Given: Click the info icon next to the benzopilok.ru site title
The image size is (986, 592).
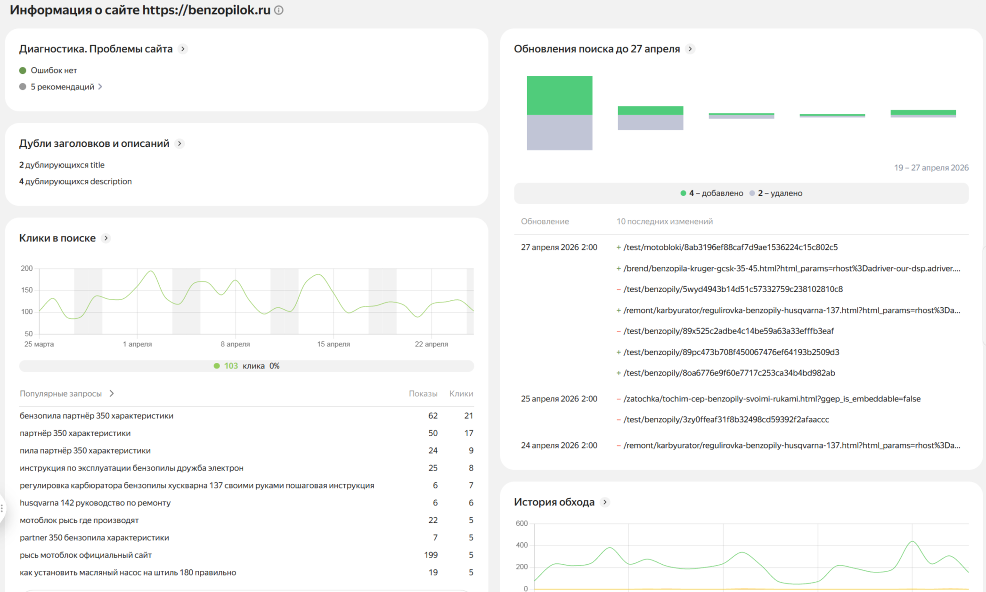Looking at the screenshot, I should pos(279,10).
